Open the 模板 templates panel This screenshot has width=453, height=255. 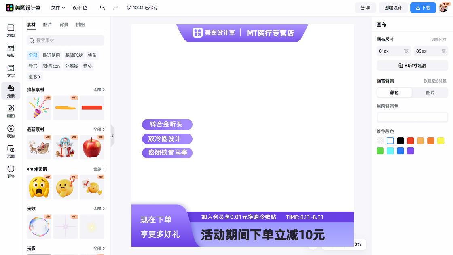(11, 51)
